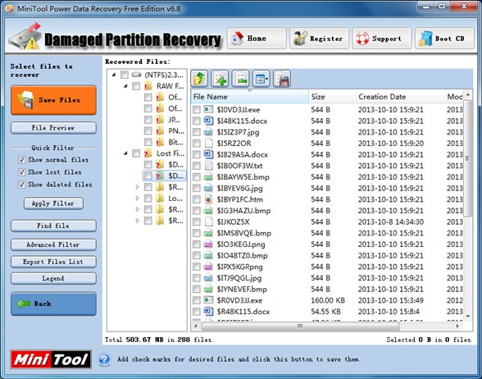Viewport: 482px width, 379px height.
Task: Check the box for $I0VD3JJ.exe
Action: click(x=197, y=110)
